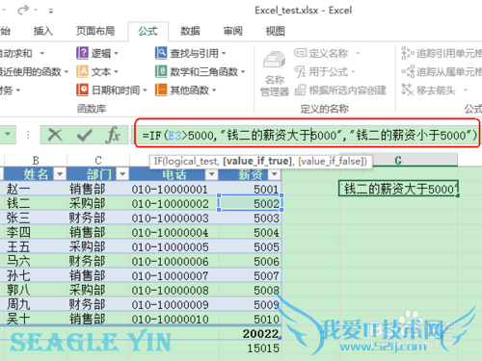482x361 pixels.
Task: Click the 查找与引用 button
Action: tap(191, 53)
